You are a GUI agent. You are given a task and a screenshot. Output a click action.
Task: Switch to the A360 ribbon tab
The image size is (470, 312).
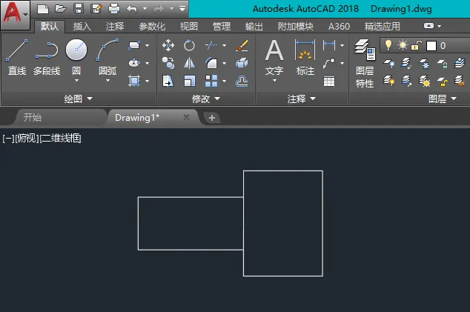click(x=339, y=27)
